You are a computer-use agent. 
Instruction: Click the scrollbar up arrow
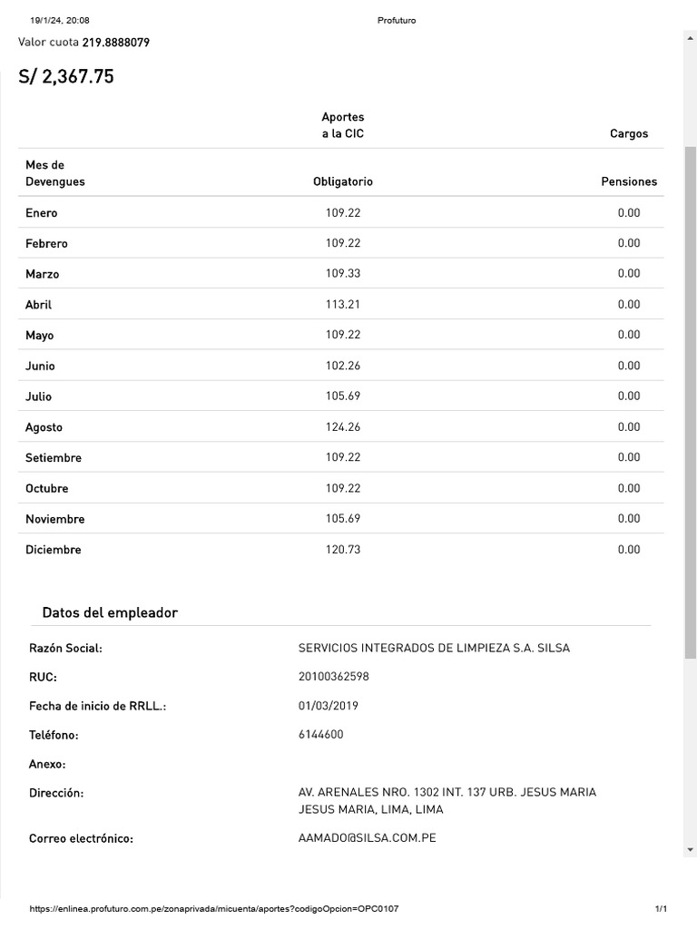(x=691, y=38)
